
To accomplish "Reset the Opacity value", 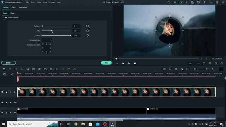I will coord(88,35).
